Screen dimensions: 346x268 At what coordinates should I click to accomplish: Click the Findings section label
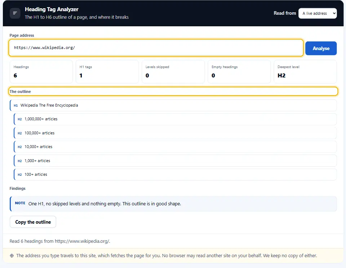coord(17,188)
